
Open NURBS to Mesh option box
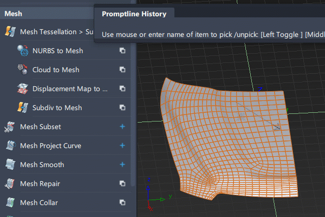pyautogui.click(x=122, y=51)
